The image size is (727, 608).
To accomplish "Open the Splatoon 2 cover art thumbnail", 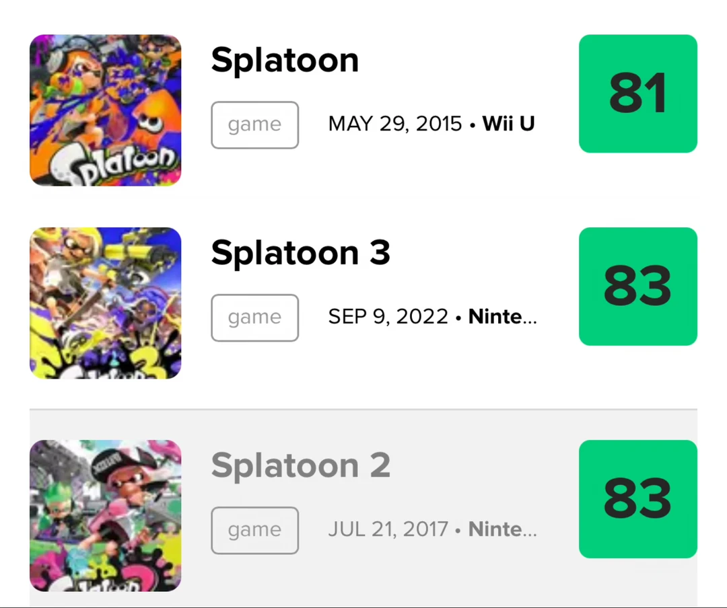I will pos(105,516).
